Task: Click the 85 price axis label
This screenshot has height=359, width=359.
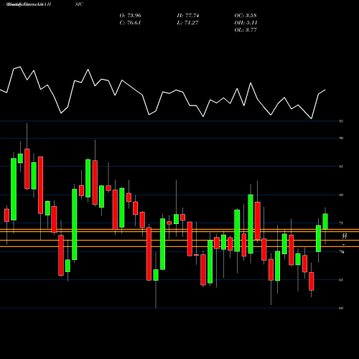Action: [341, 167]
